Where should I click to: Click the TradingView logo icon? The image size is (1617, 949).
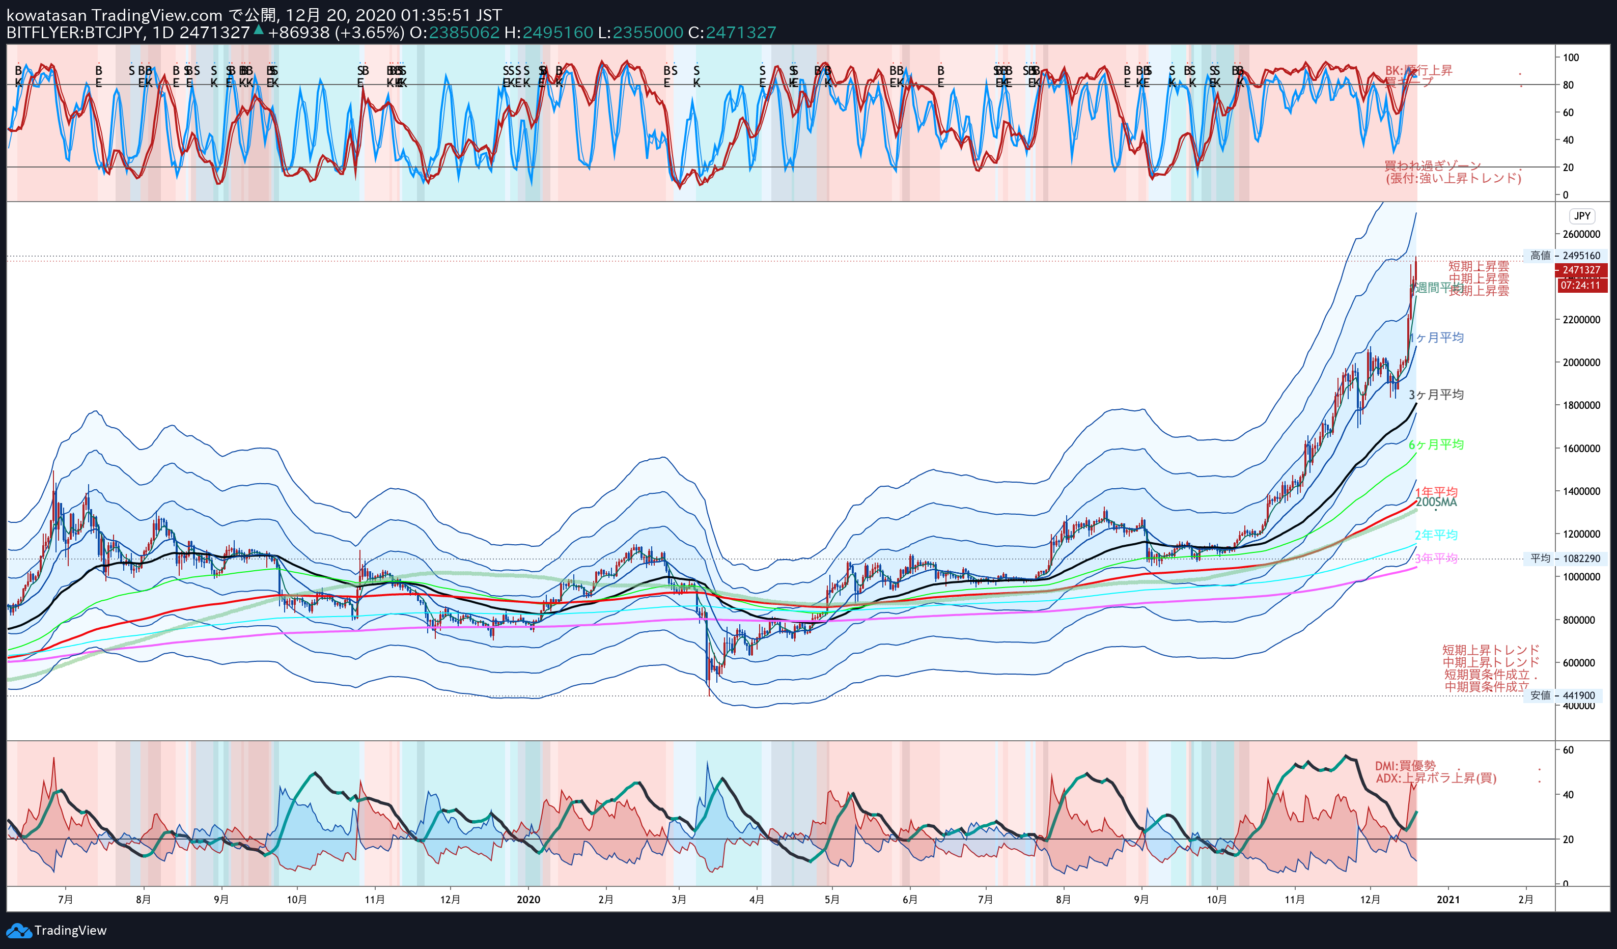point(19,930)
